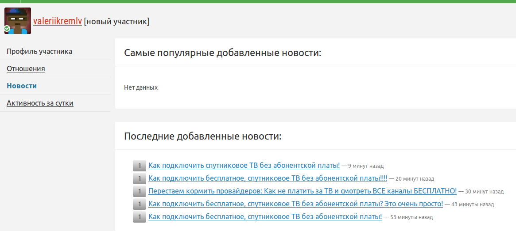The height and width of the screenshot is (231, 516).
Task: Click rating badge beside the 20 минут назад news
Action: [139, 178]
